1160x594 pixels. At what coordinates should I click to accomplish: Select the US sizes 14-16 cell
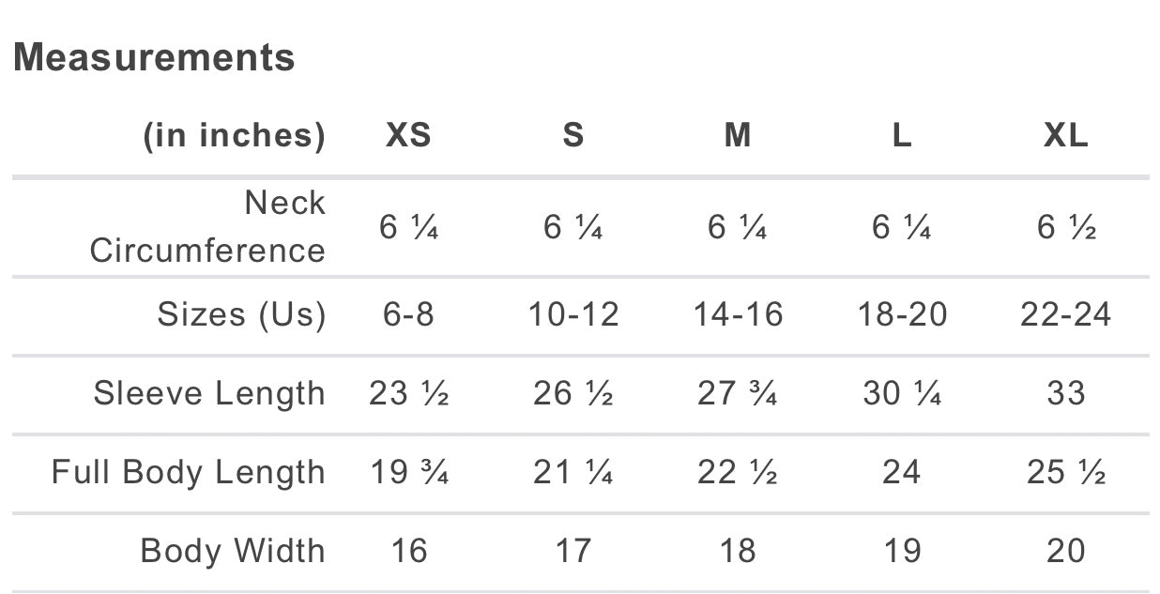tap(738, 314)
